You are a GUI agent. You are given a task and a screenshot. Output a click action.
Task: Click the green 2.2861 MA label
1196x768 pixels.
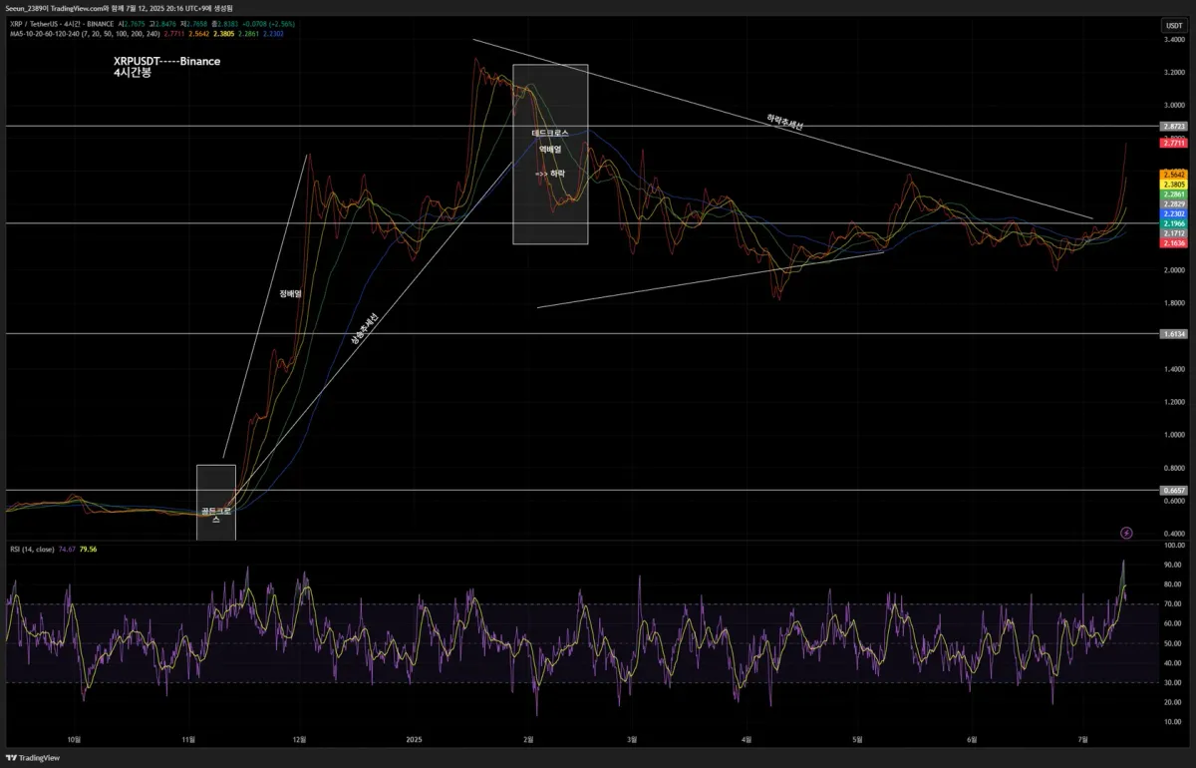tap(1173, 194)
